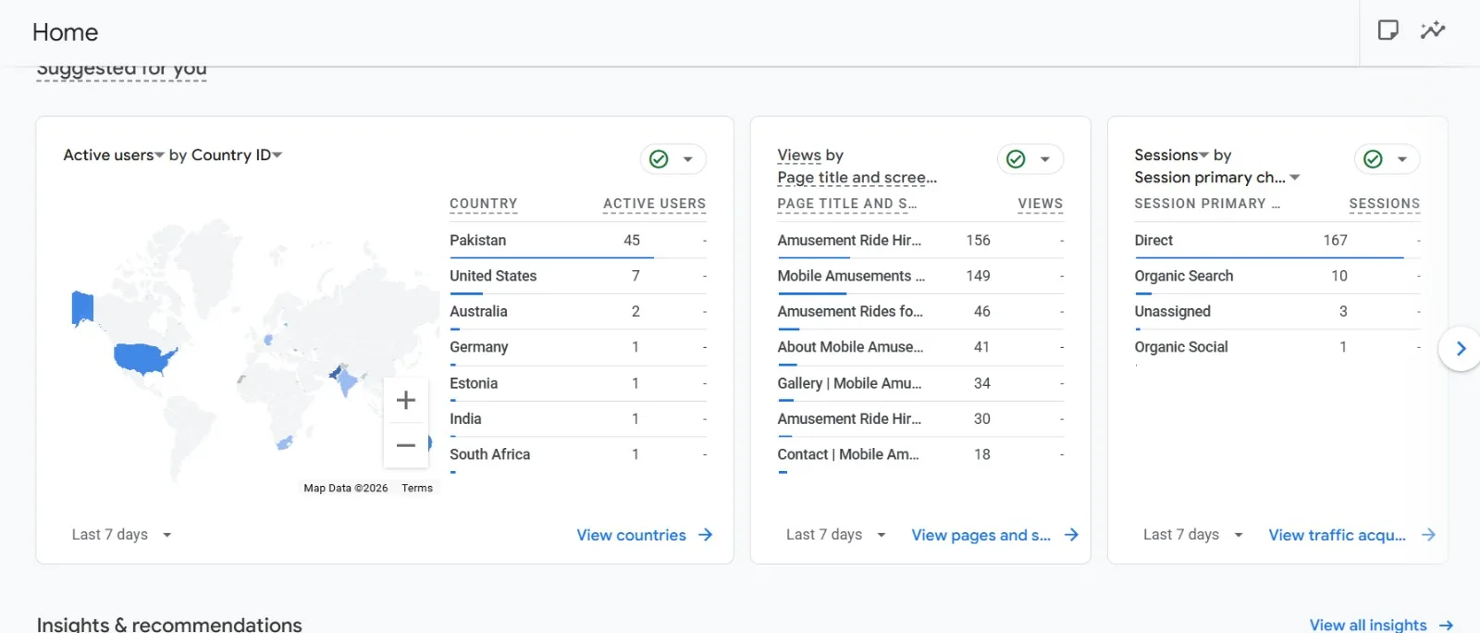Viewport: 1480px width, 633px height.
Task: Open status dropdown arrow on Sessions card
Action: coord(1402,159)
